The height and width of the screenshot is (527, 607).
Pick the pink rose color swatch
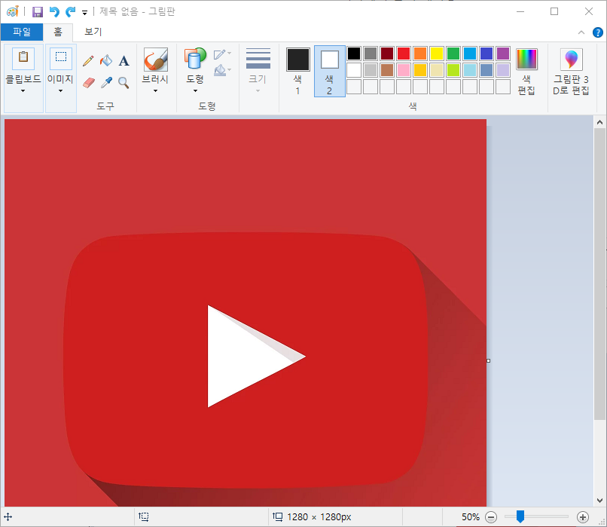pyautogui.click(x=404, y=70)
